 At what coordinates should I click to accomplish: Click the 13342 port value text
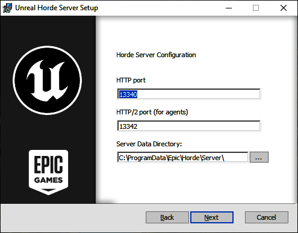(x=128, y=126)
